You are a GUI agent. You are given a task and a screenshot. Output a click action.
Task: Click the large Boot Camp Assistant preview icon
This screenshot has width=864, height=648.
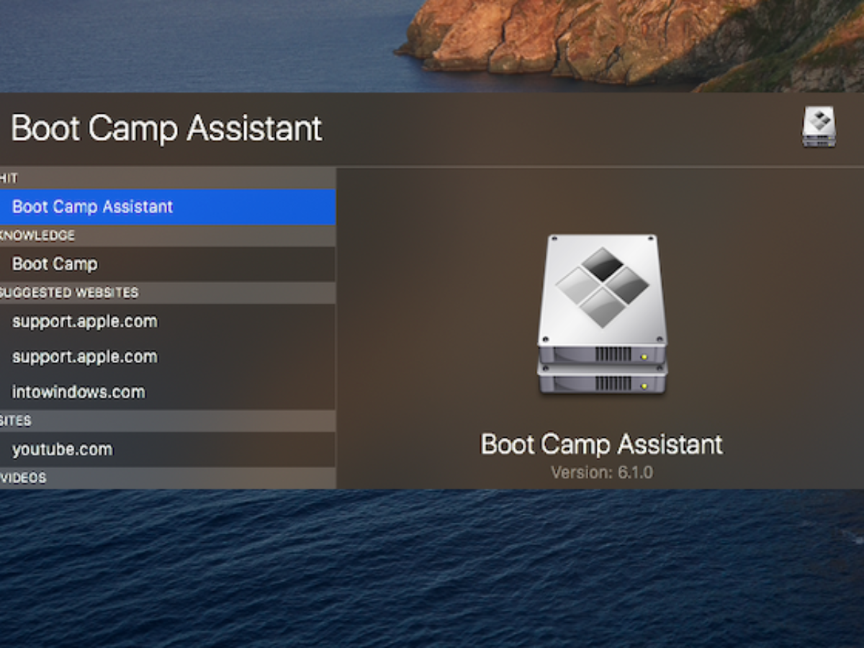coord(602,314)
